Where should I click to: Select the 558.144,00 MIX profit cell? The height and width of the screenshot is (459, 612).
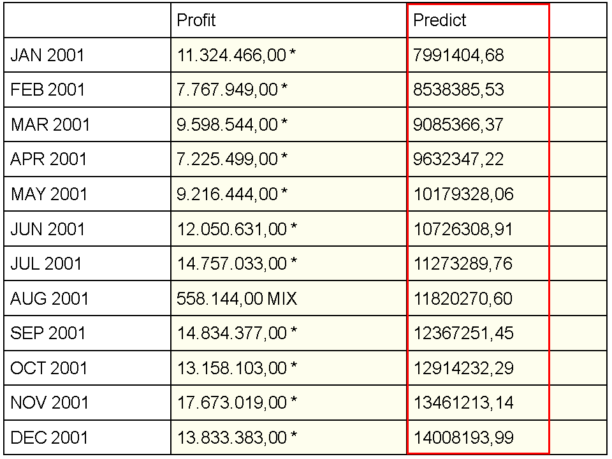coord(237,298)
